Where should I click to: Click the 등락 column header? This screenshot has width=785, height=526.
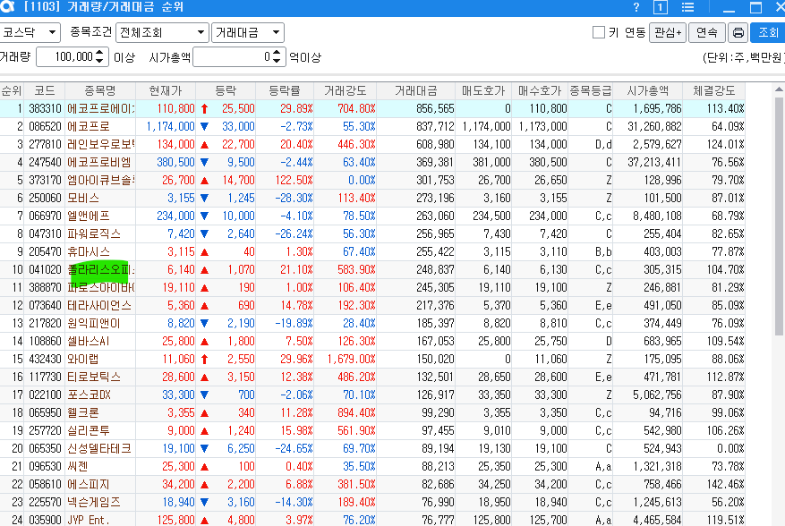226,90
